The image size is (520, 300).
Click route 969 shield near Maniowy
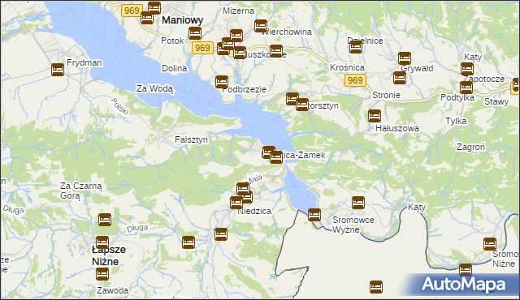click(x=132, y=11)
